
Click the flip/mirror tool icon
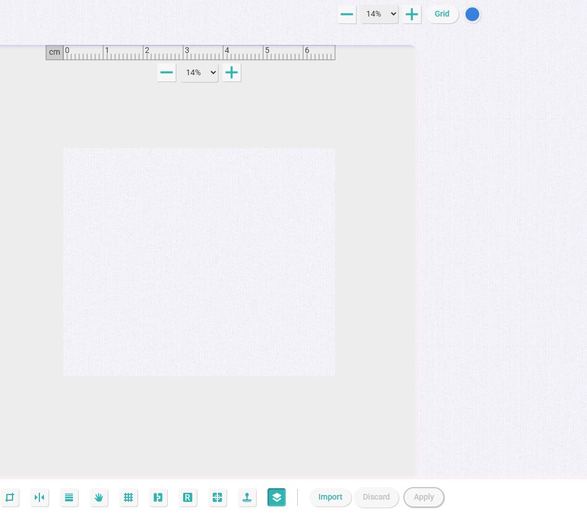(x=39, y=497)
